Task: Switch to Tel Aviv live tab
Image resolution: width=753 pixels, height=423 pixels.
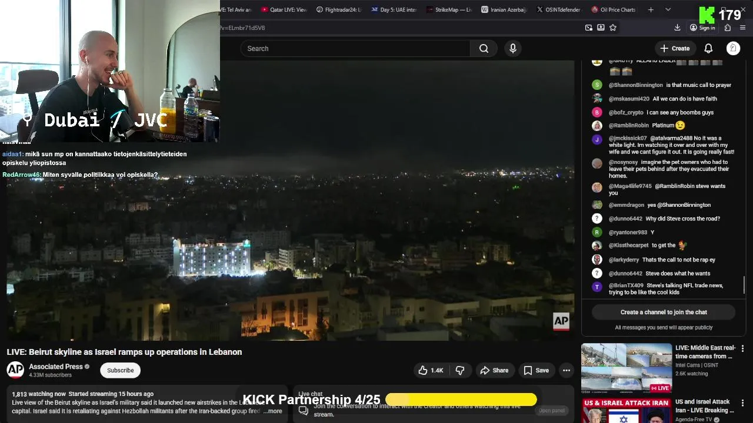Action: [x=236, y=9]
